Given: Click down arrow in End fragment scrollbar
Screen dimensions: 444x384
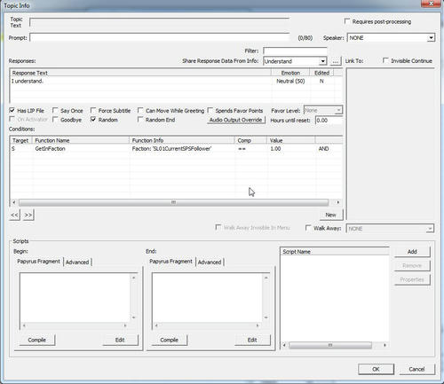Looking at the screenshot, I should [x=266, y=317].
